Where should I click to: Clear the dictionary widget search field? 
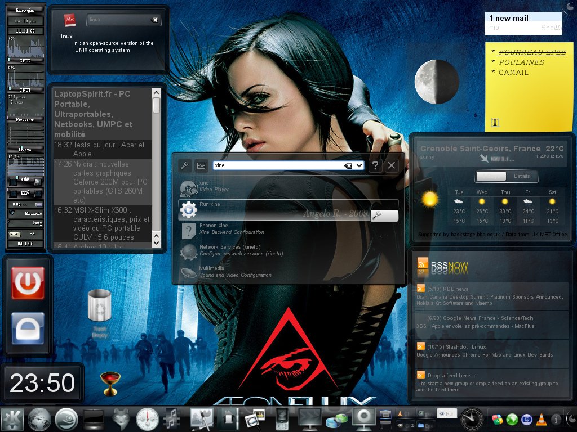pyautogui.click(x=155, y=20)
